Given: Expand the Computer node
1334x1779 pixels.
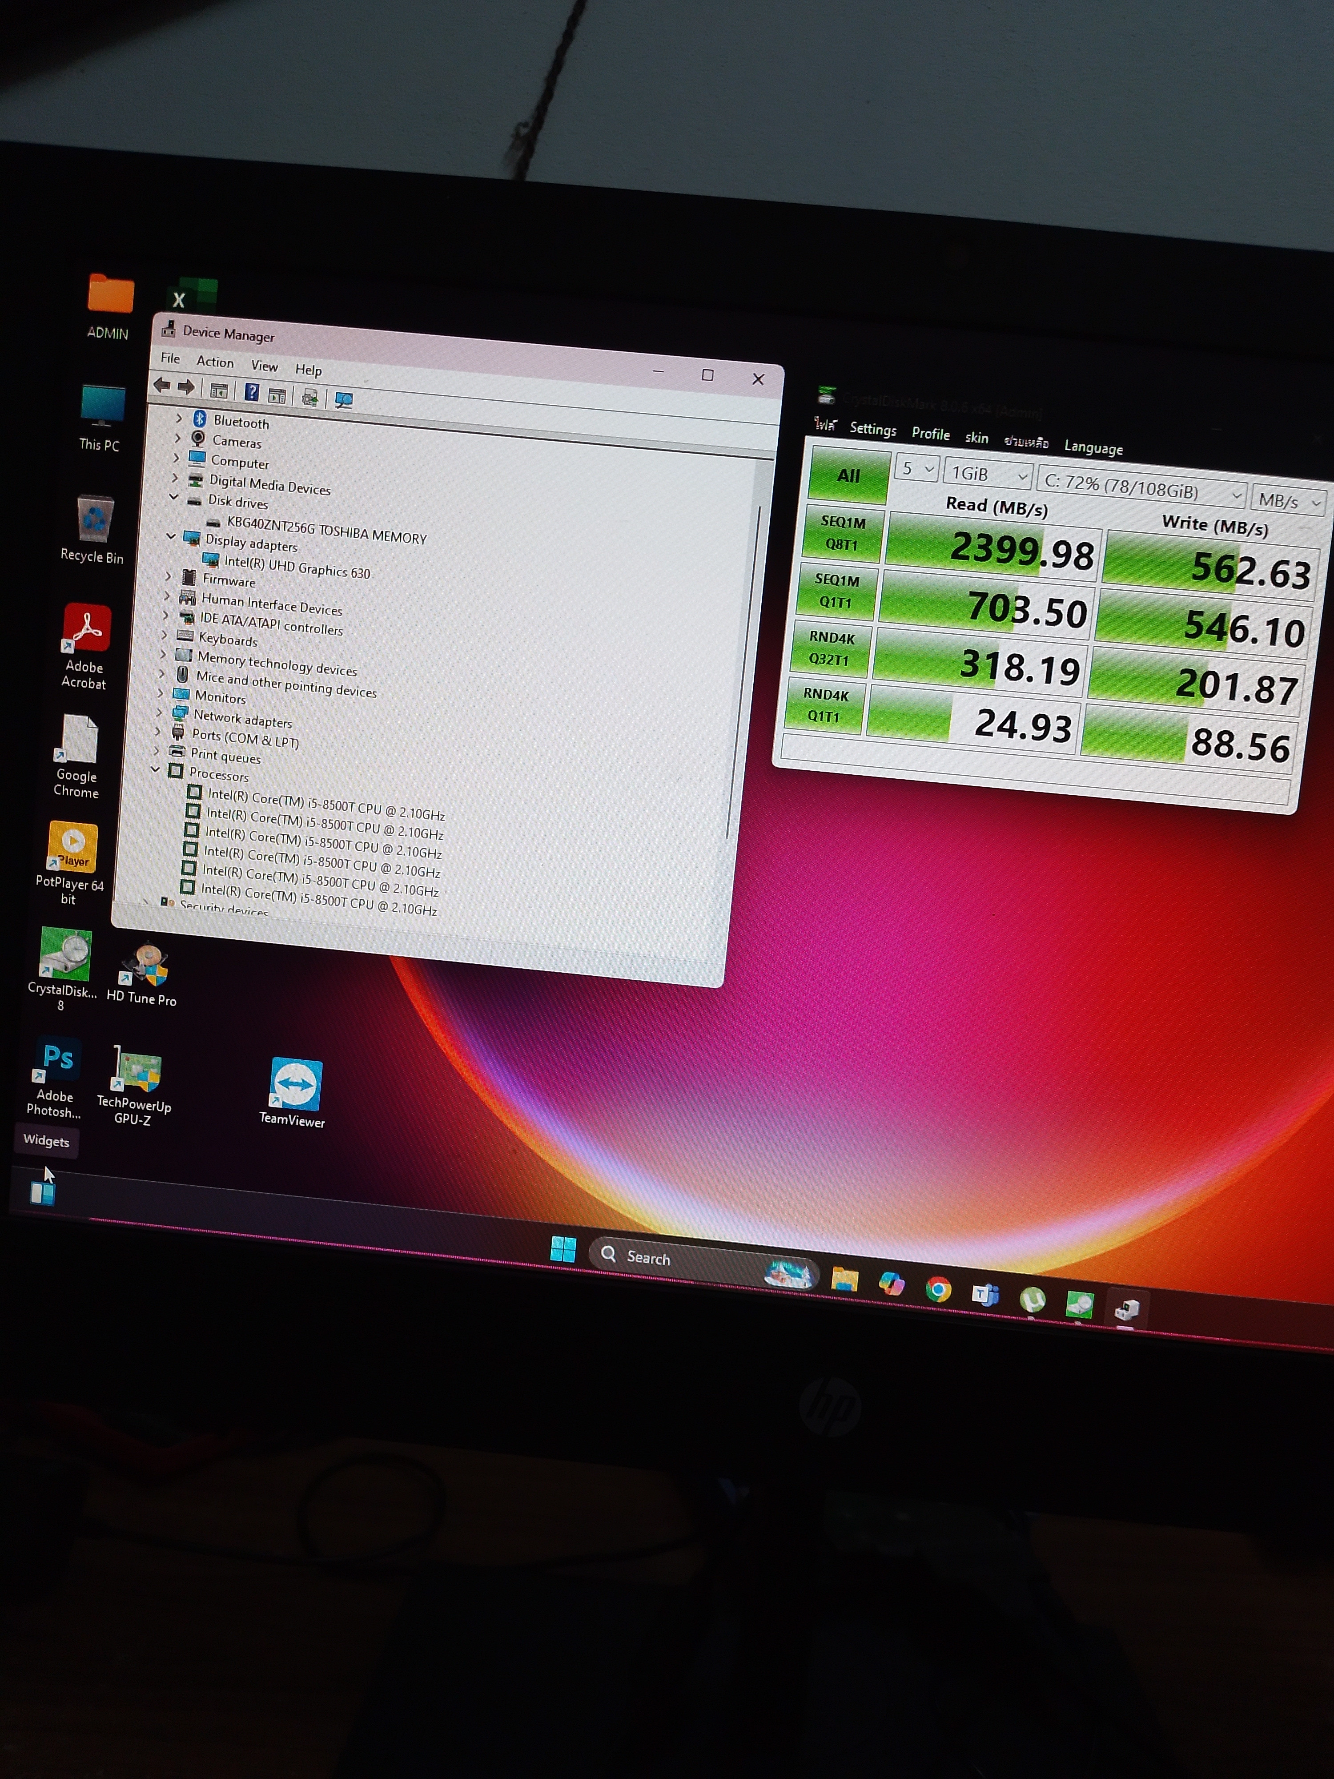Looking at the screenshot, I should coord(176,458).
